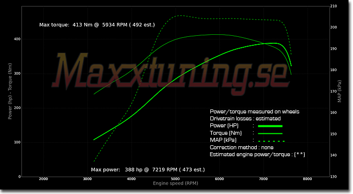
Task: Click the 'Estimated engine power/torque' legend text
Action: pos(257,155)
